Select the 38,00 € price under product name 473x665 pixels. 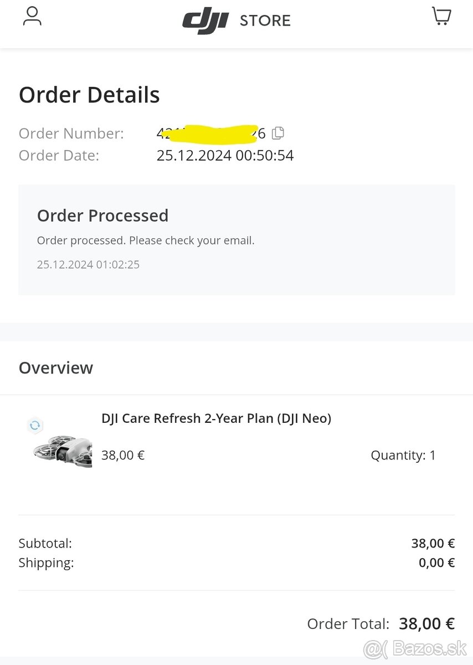[x=122, y=455]
